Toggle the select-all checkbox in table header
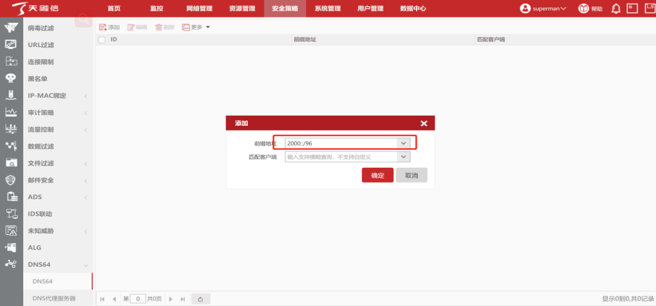The height and width of the screenshot is (306, 656). click(101, 40)
